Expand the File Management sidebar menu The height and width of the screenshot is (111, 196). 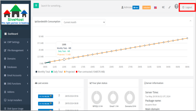pos(16,50)
